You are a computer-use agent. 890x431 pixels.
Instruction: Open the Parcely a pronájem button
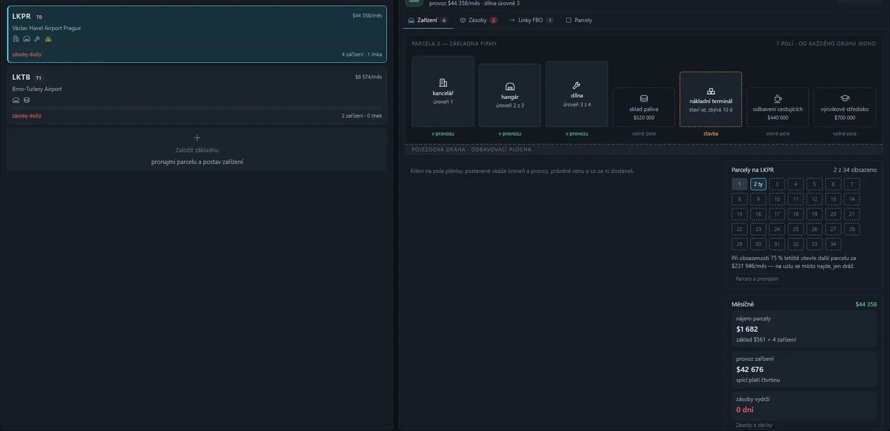757,279
